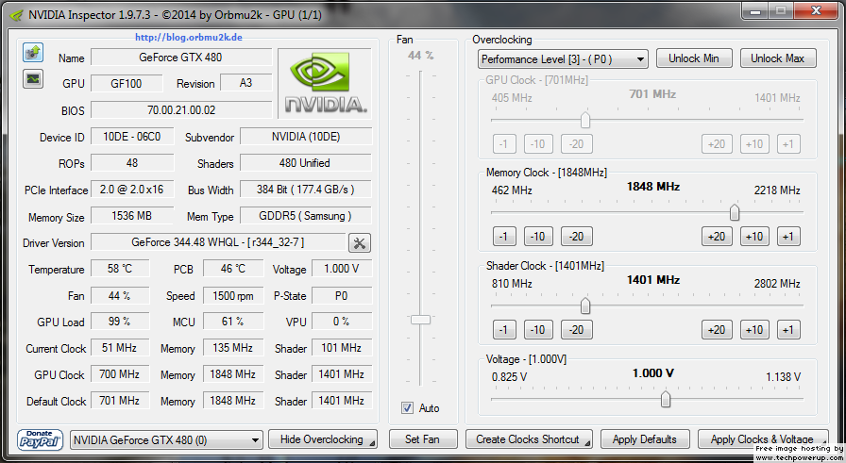
Task: Decrease Shader Clock by 20 MHz
Action: pos(576,329)
